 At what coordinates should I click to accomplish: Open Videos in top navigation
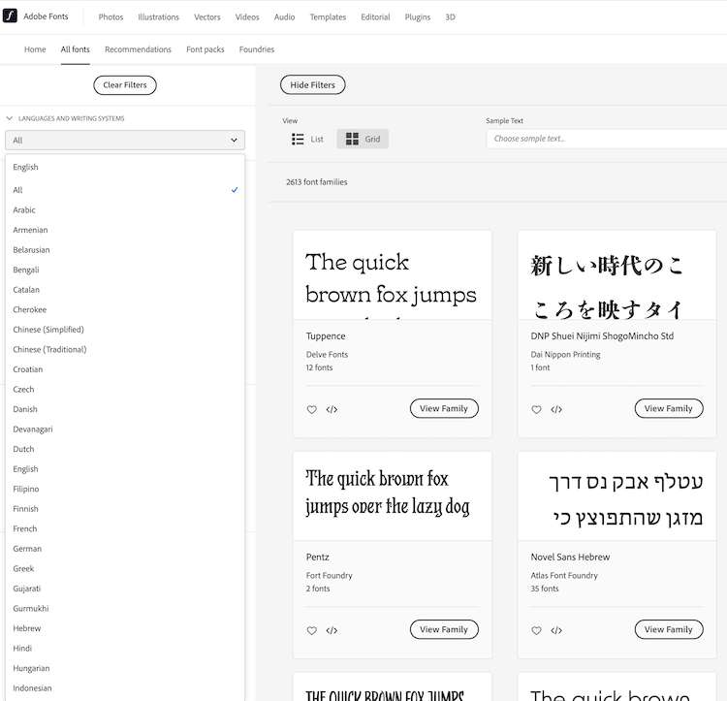pos(247,17)
